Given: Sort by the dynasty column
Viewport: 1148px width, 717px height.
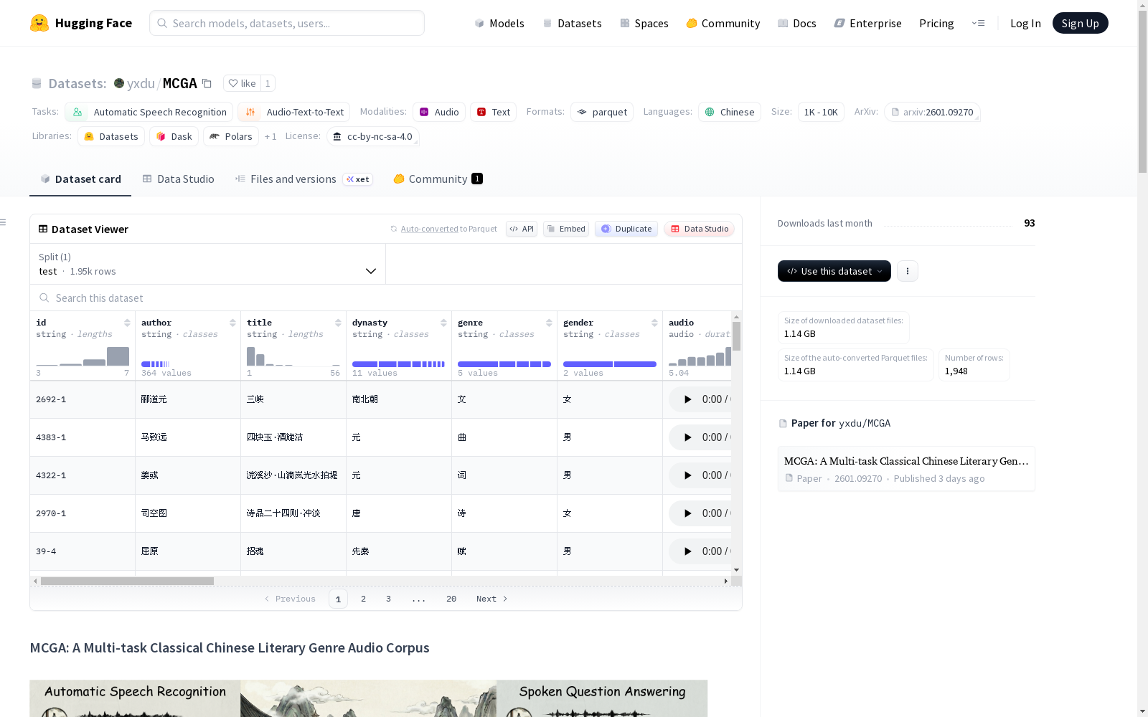Looking at the screenshot, I should click(x=443, y=323).
